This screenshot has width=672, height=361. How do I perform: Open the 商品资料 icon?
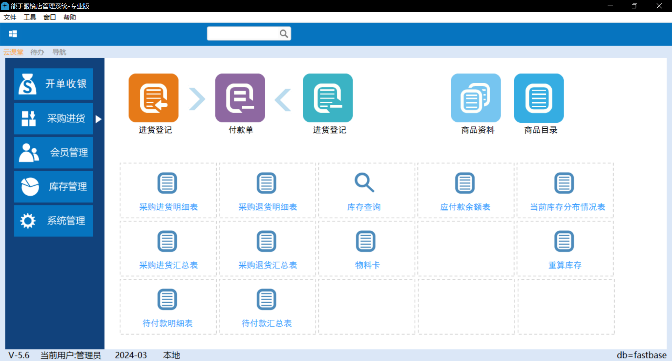click(476, 98)
